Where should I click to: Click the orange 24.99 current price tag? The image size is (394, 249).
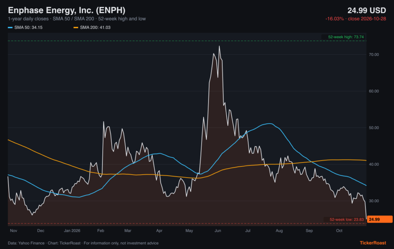380,219
